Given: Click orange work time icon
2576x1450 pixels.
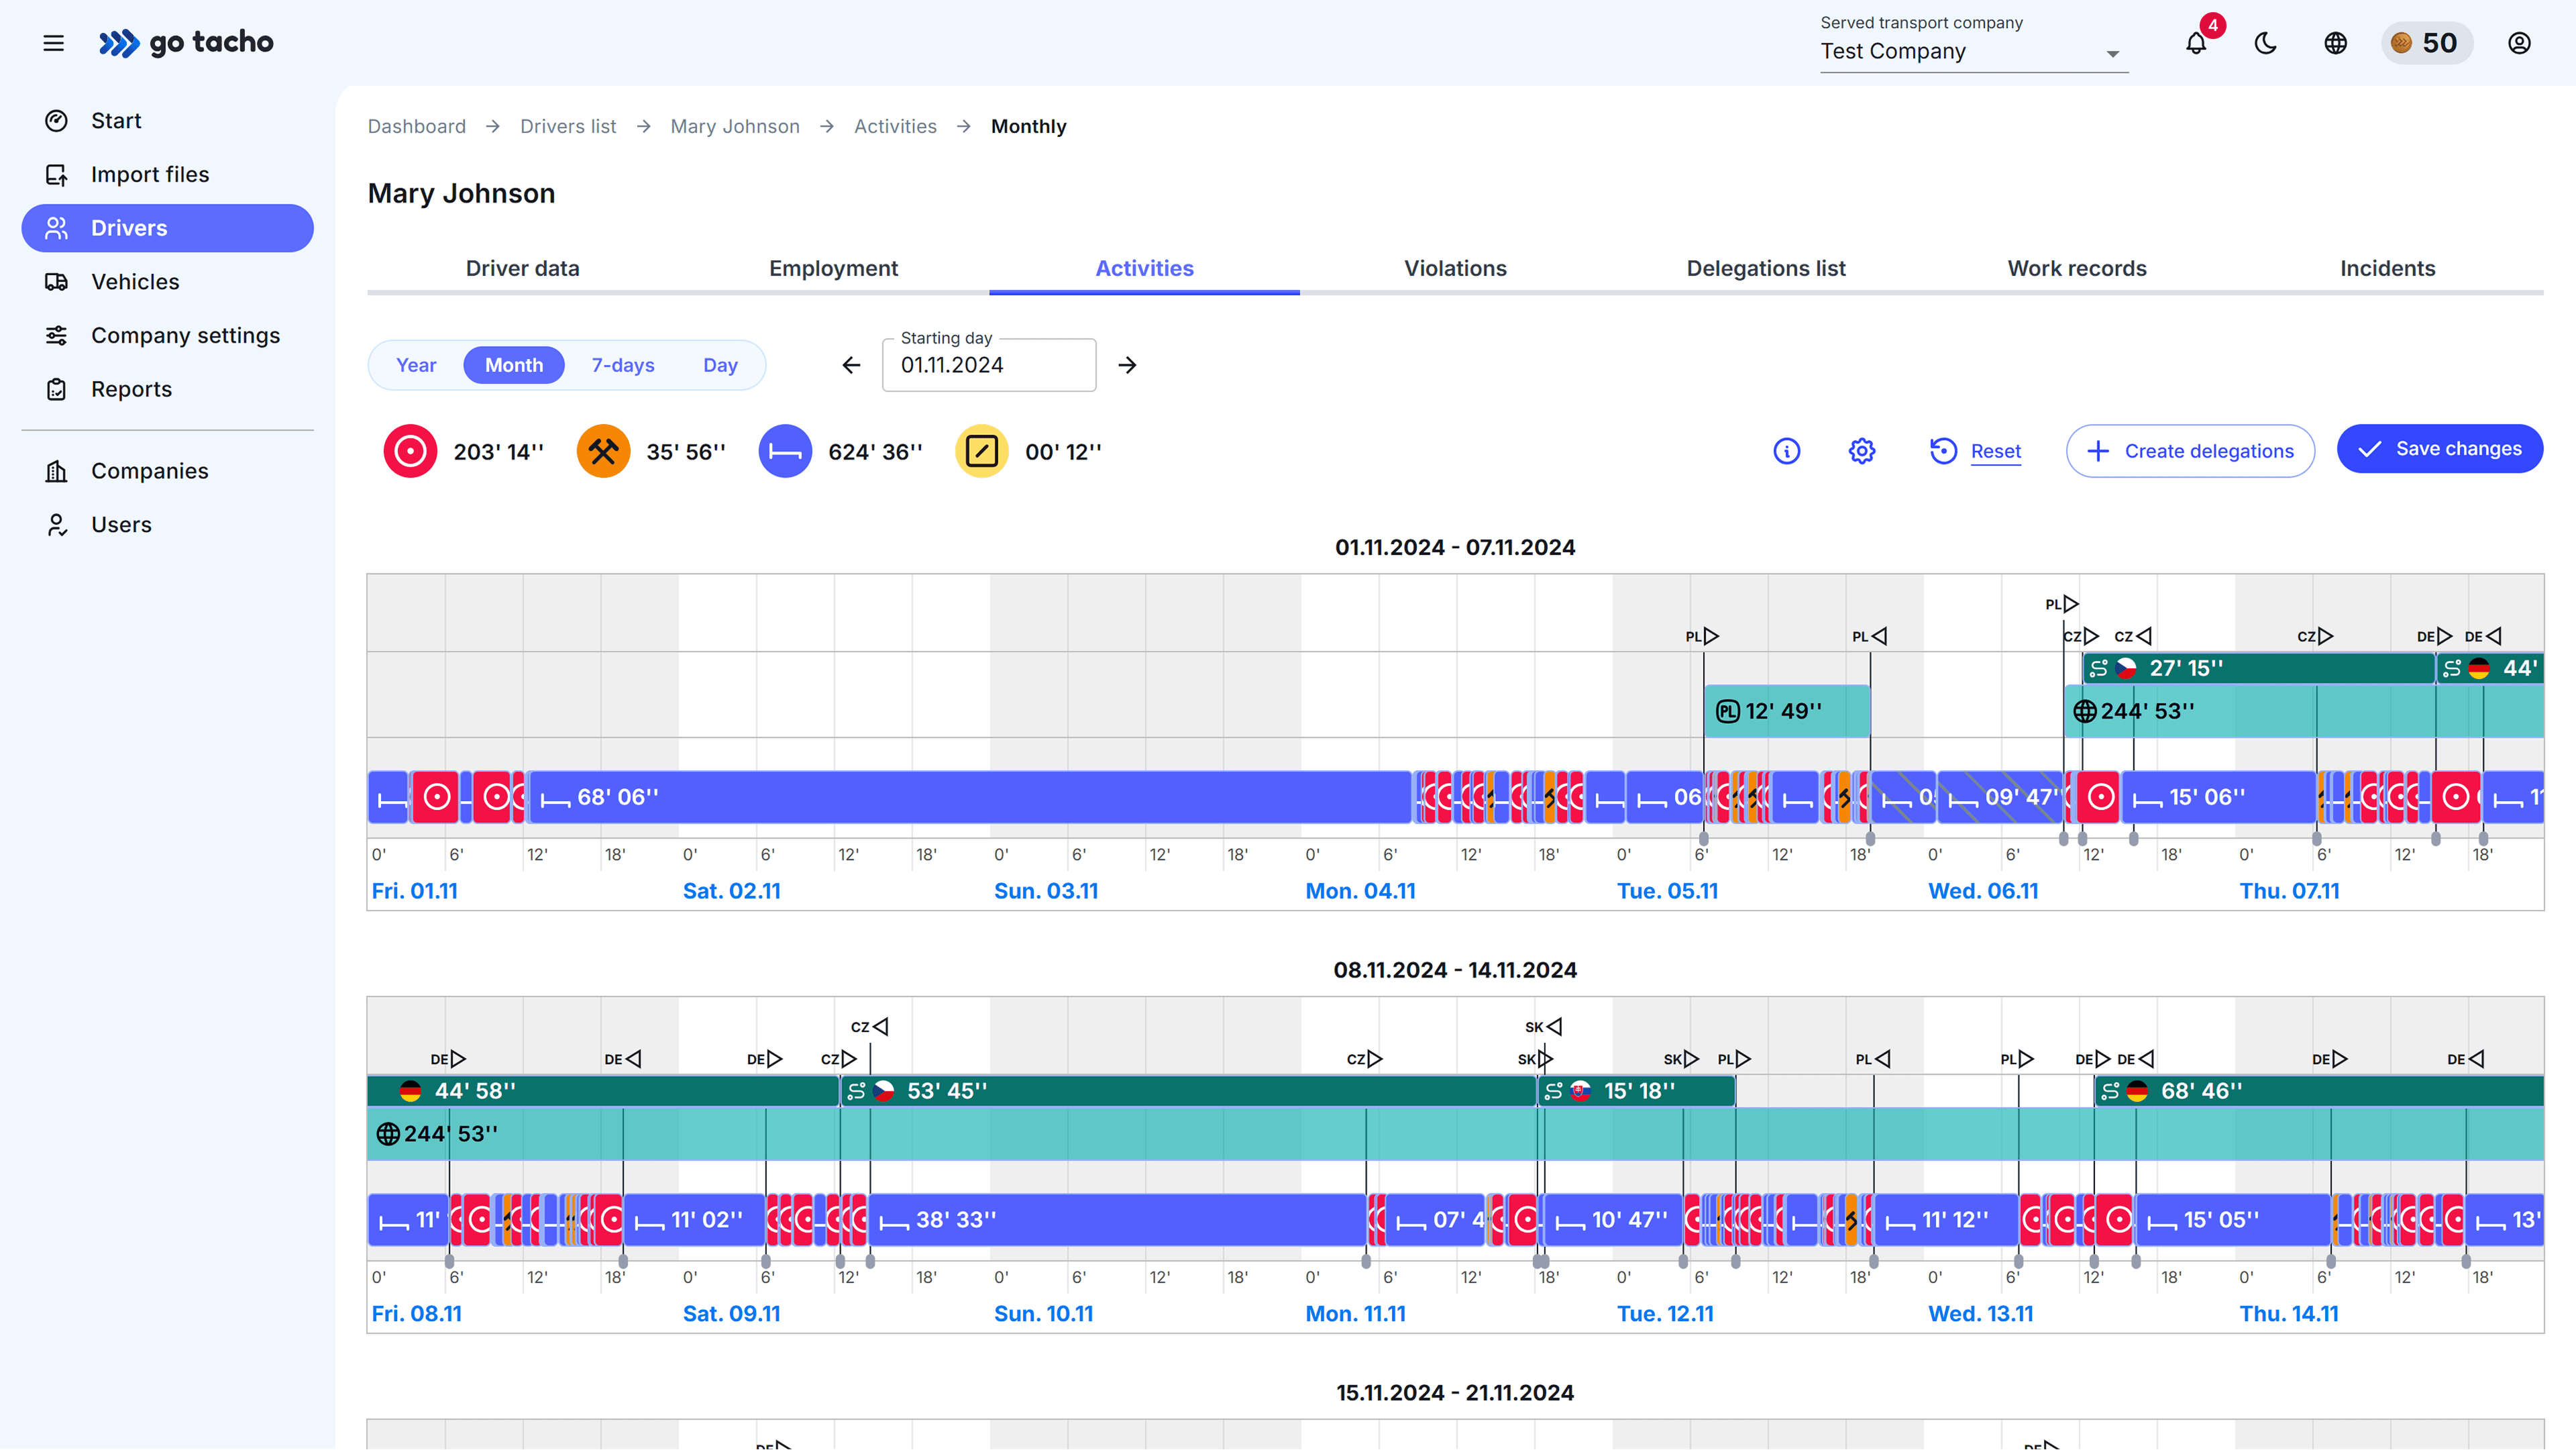Looking at the screenshot, I should (x=603, y=452).
